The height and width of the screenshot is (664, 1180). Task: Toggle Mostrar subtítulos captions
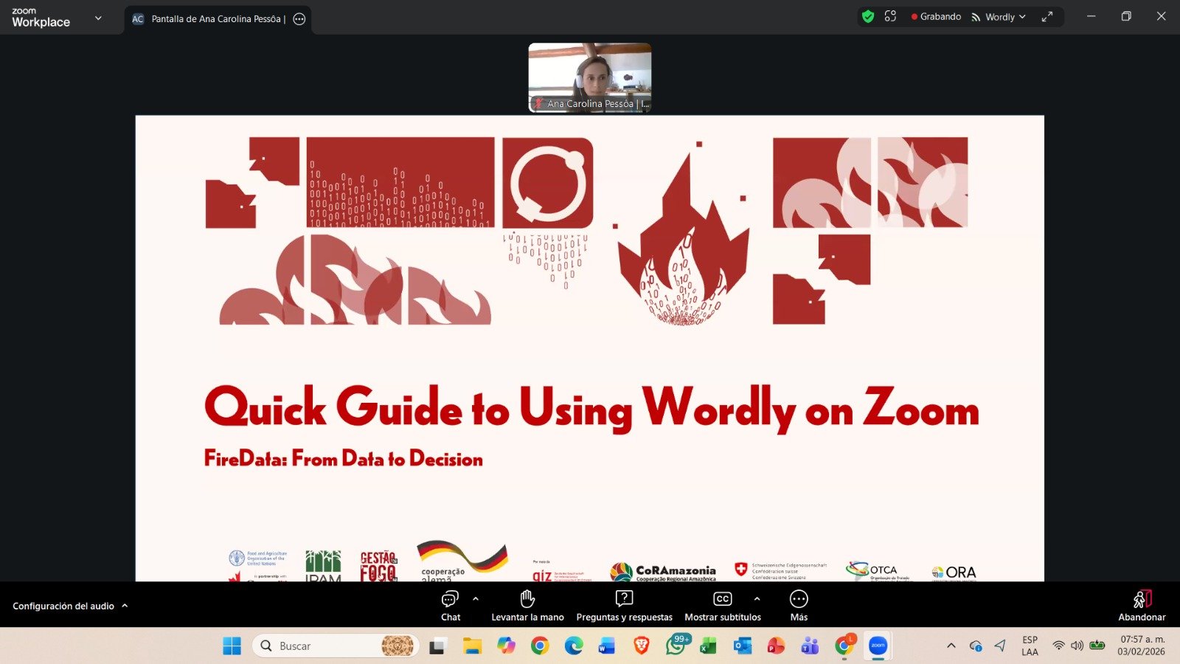722,606
